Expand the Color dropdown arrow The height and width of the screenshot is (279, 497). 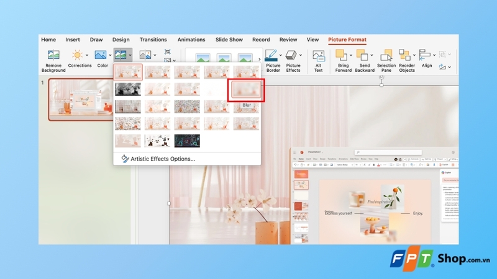pos(110,55)
